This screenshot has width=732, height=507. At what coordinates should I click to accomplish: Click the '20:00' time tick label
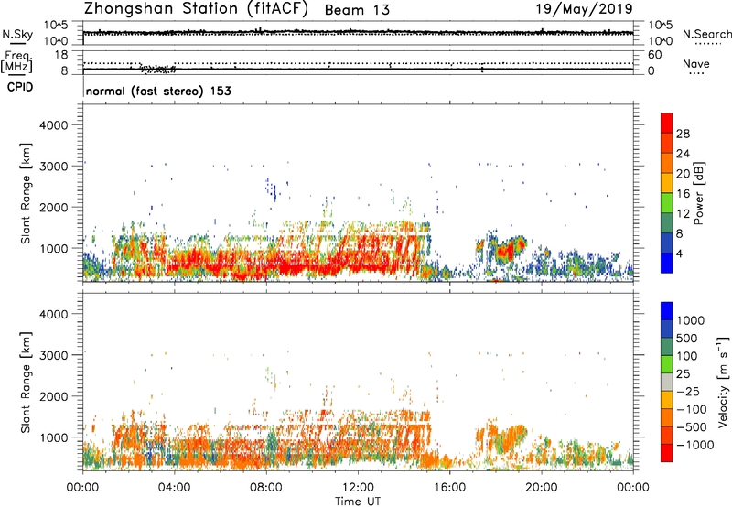(542, 488)
